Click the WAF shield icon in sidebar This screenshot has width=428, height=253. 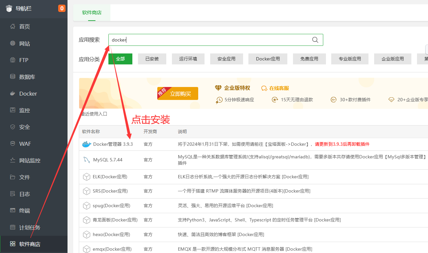click(13, 143)
